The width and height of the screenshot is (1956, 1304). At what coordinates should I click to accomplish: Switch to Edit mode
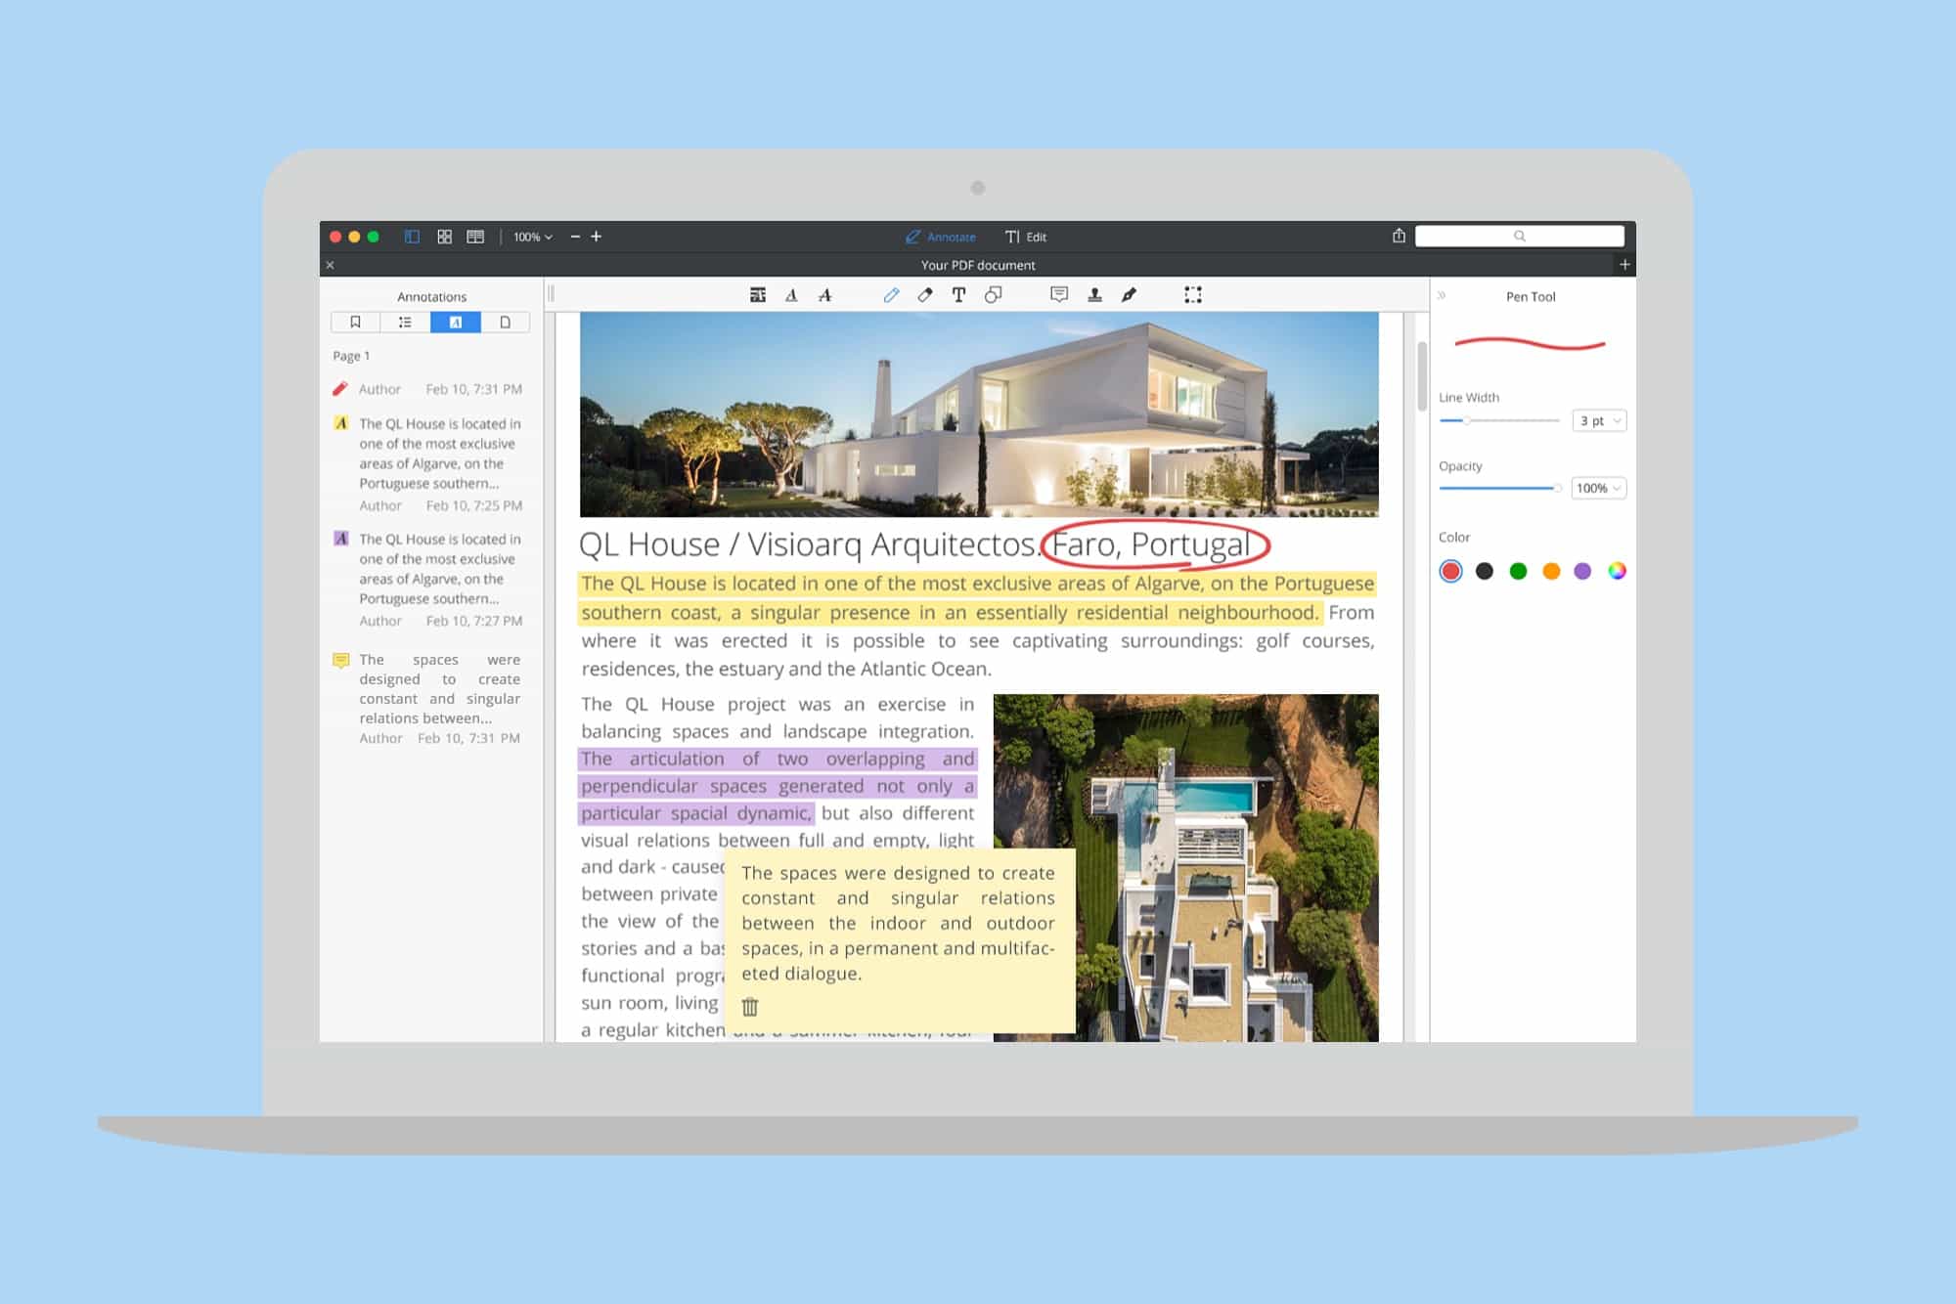[x=1026, y=237]
